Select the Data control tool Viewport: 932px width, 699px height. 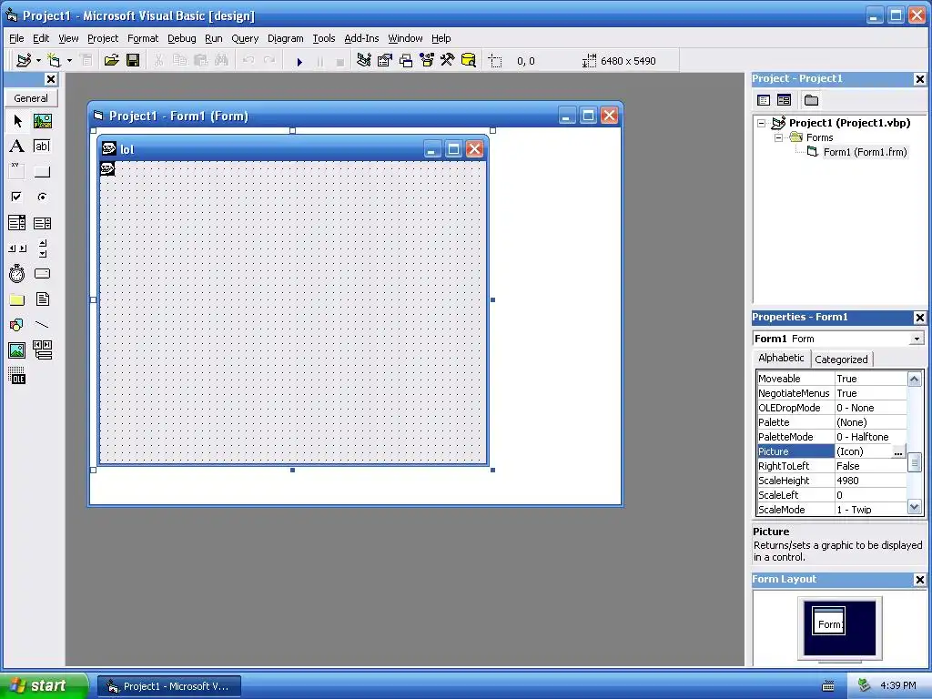(x=42, y=350)
